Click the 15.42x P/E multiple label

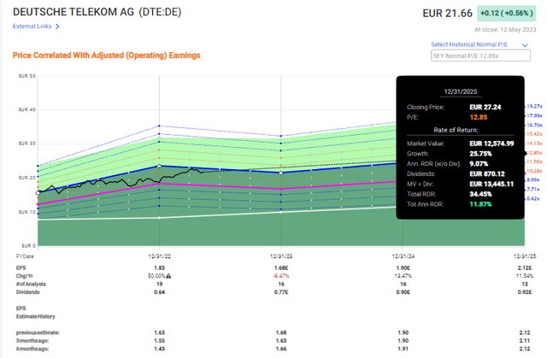(534, 134)
